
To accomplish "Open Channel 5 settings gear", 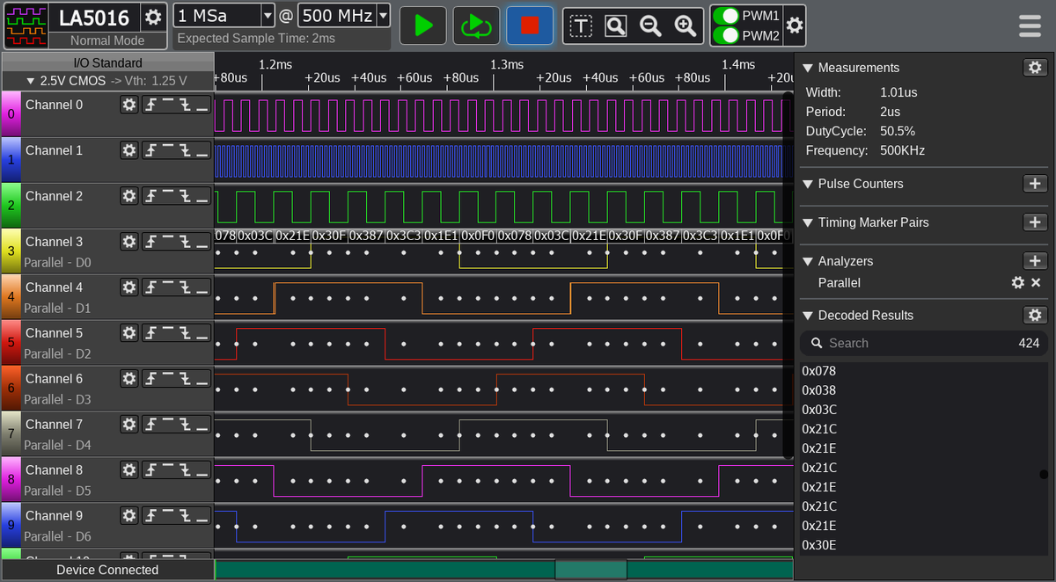I will click(129, 333).
